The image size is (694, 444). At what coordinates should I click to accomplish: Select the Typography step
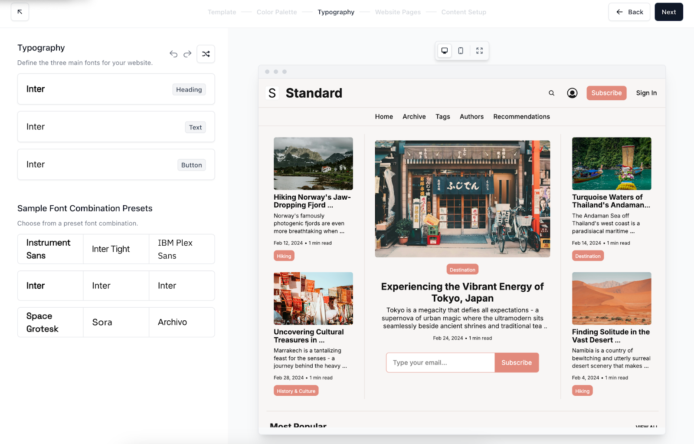pos(336,12)
